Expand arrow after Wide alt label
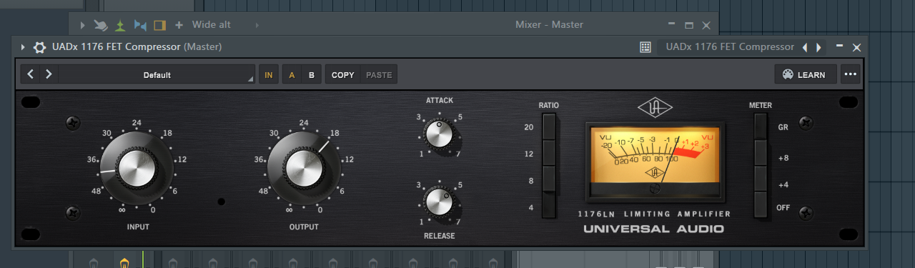Screen dimensions: 915x268 point(257,25)
